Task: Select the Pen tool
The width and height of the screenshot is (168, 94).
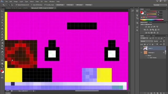Action: [2, 52]
